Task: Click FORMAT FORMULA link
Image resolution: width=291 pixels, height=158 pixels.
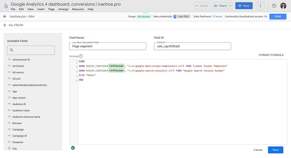Action: [271, 55]
